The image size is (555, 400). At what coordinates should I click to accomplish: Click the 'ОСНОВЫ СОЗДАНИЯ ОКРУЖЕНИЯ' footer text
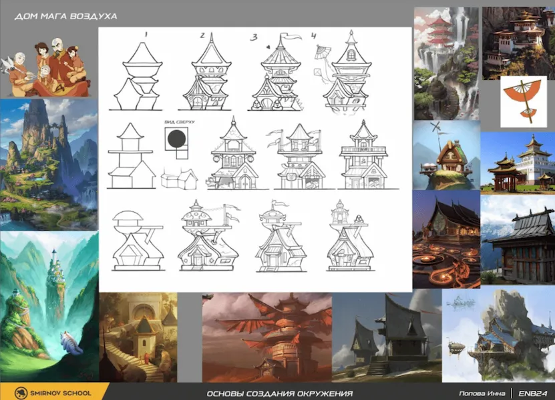pyautogui.click(x=279, y=393)
